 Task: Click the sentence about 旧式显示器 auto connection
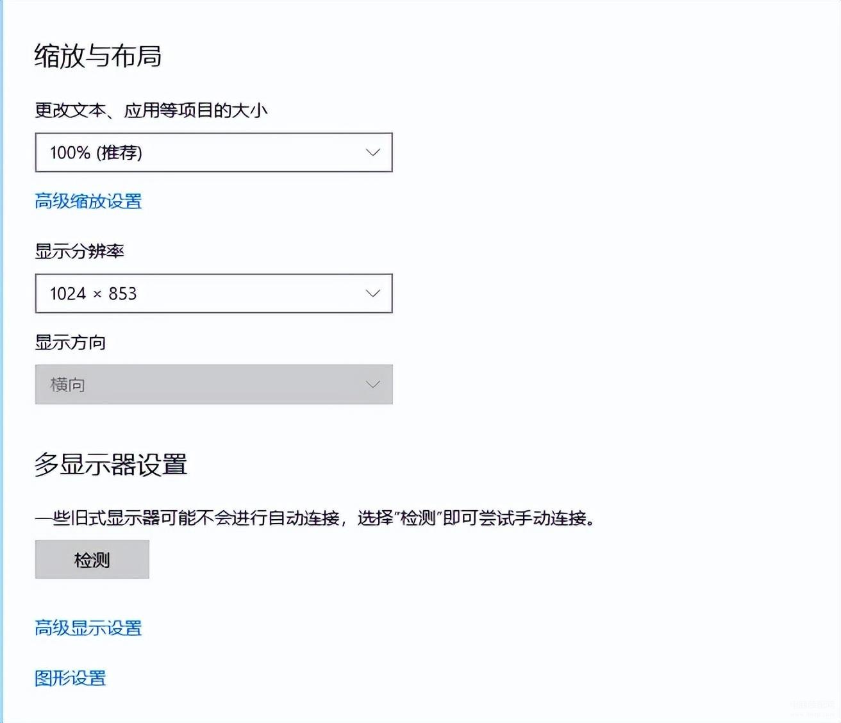pos(315,518)
